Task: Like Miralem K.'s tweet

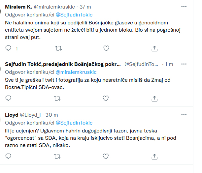Action: [x=106, y=48]
